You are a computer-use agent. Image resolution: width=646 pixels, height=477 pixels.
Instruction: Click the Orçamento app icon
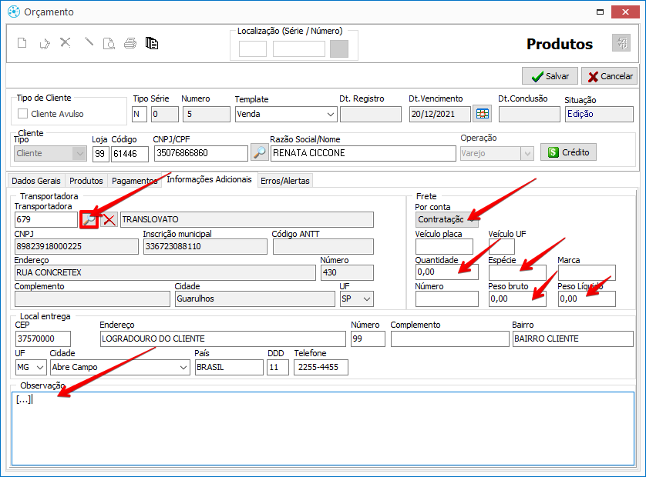(14, 12)
